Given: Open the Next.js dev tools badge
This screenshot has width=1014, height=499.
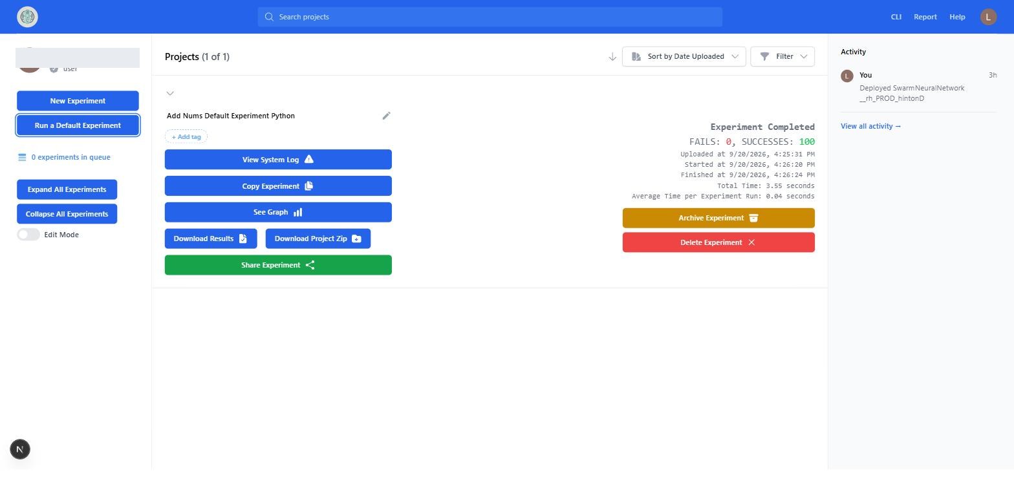Looking at the screenshot, I should point(20,449).
